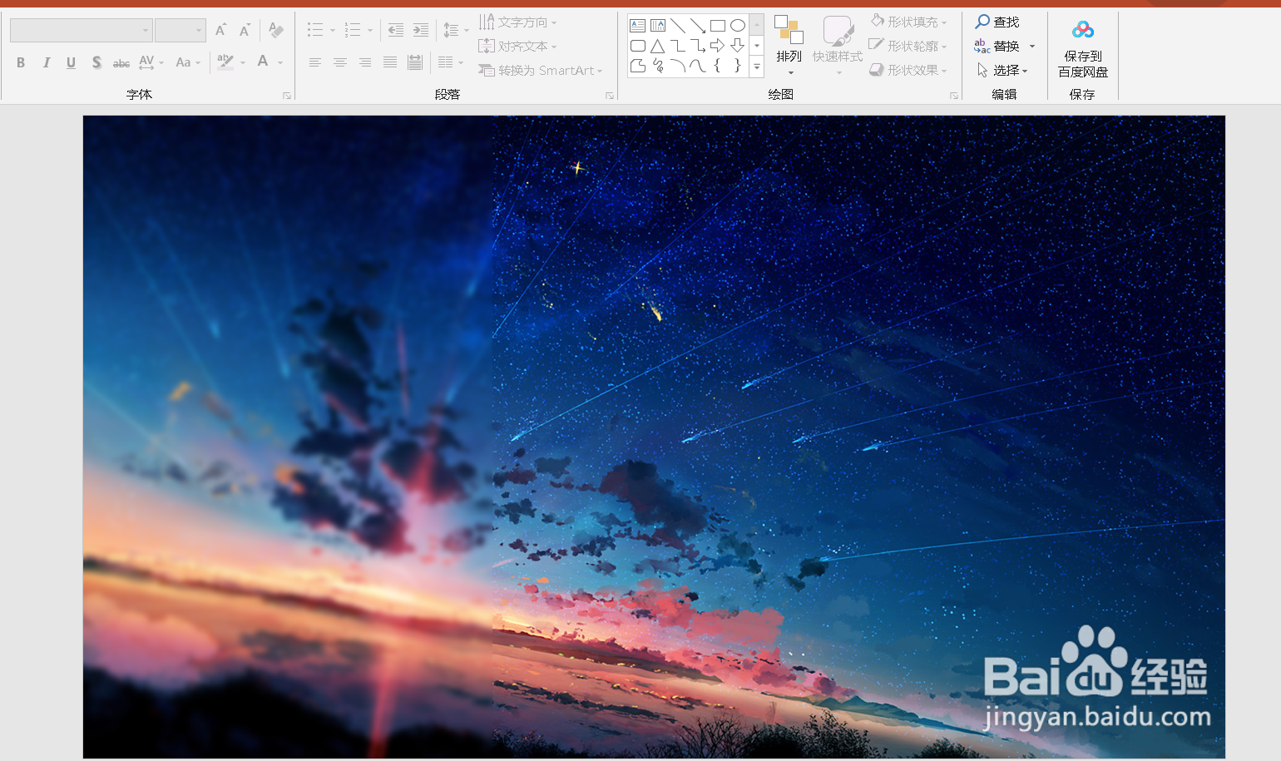
Task: Toggle align text left
Action: pyautogui.click(x=314, y=62)
